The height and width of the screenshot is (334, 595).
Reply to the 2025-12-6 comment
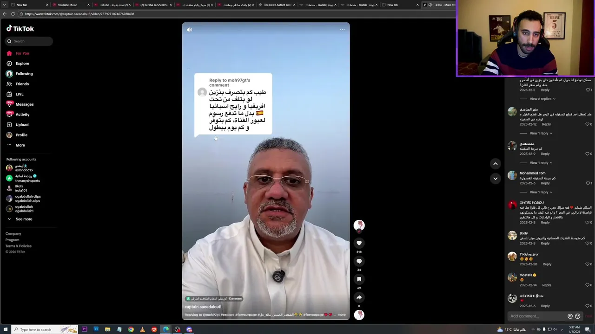point(545,306)
